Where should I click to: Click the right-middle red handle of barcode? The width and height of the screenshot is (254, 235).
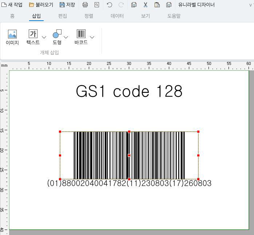tap(198, 156)
